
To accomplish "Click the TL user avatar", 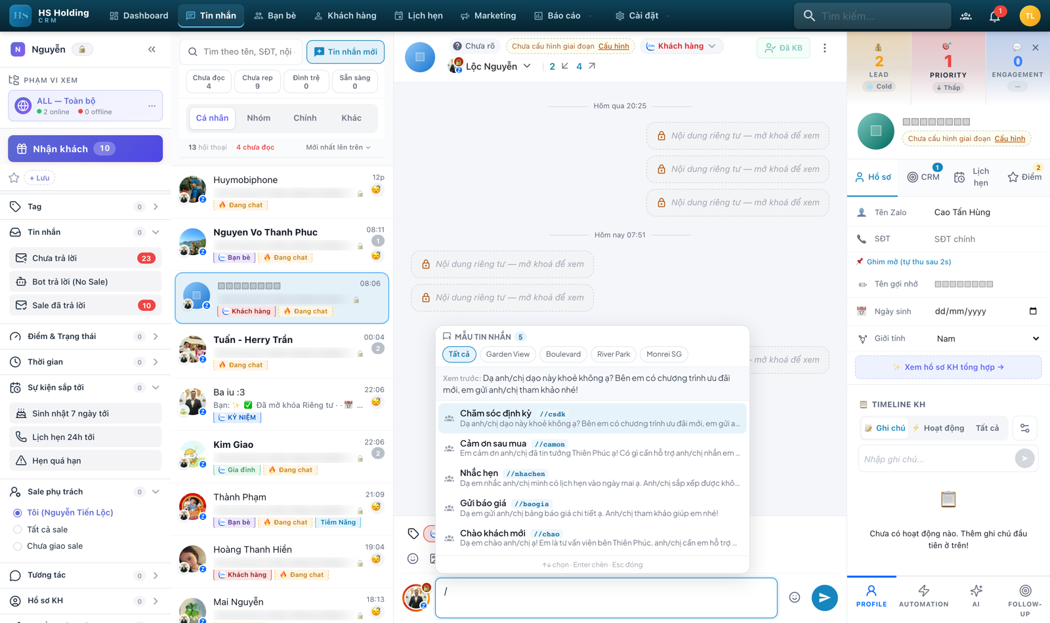I will click(1030, 16).
